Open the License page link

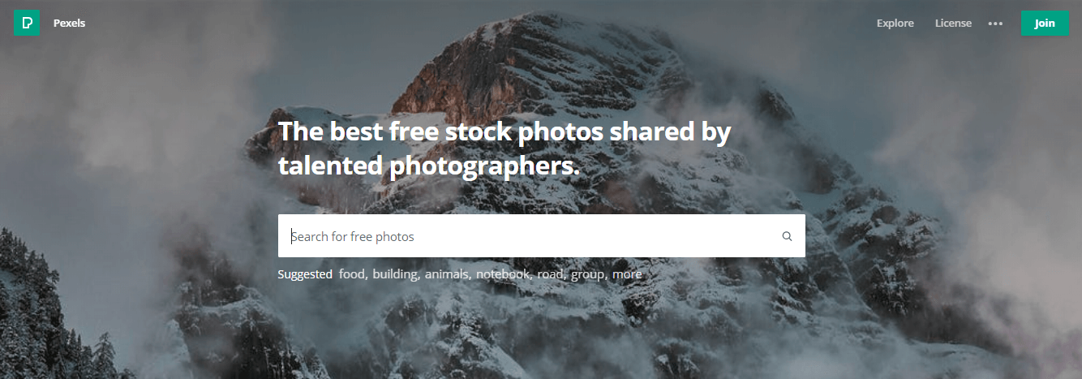pos(953,23)
